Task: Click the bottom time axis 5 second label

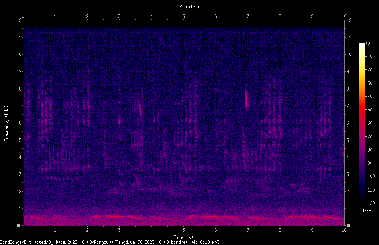Action: [184, 230]
